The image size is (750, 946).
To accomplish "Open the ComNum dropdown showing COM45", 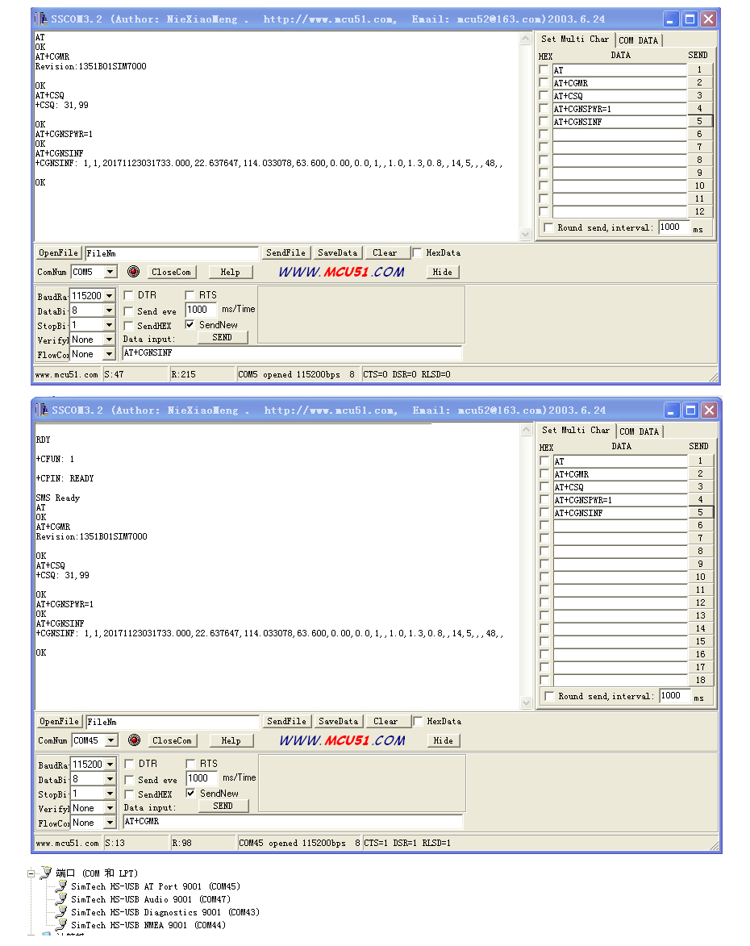I will 110,740.
